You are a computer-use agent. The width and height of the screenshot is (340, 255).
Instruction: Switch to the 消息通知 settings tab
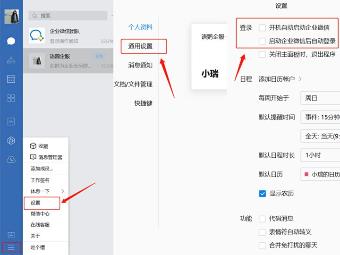tap(140, 65)
